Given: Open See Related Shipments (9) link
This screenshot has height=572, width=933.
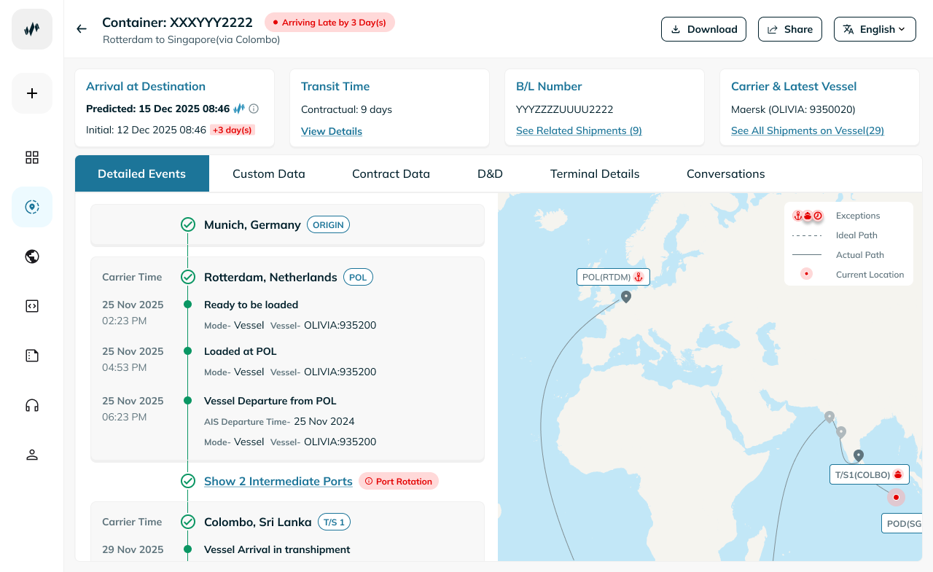Looking at the screenshot, I should click(579, 130).
